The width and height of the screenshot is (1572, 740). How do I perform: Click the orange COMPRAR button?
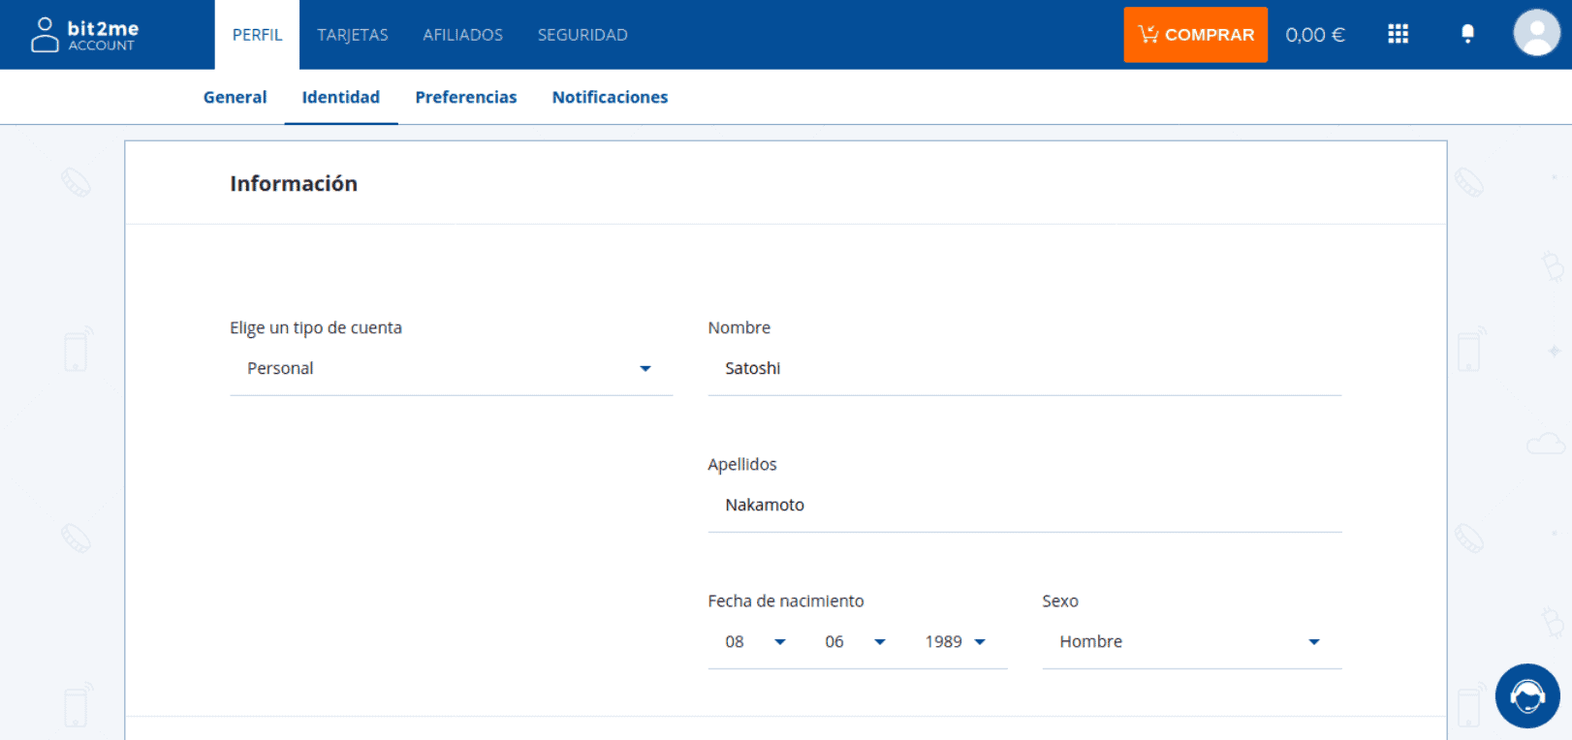point(1196,35)
